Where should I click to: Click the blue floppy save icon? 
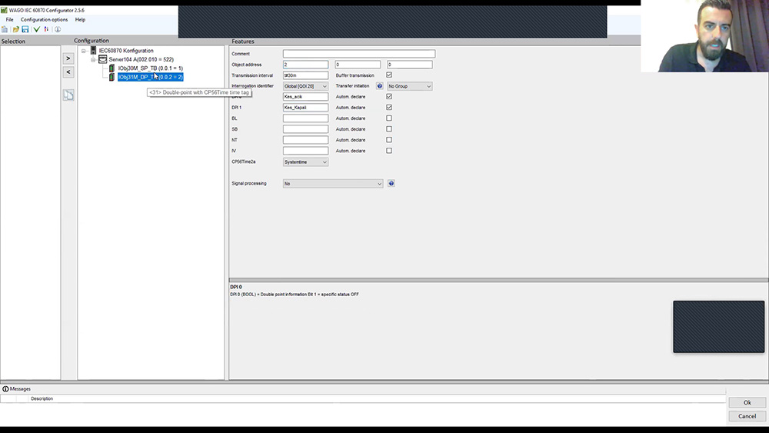(25, 29)
